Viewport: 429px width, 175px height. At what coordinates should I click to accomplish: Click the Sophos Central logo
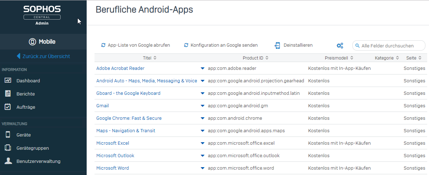click(x=42, y=15)
